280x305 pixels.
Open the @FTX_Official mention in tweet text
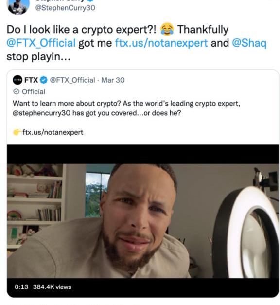pos(41,43)
